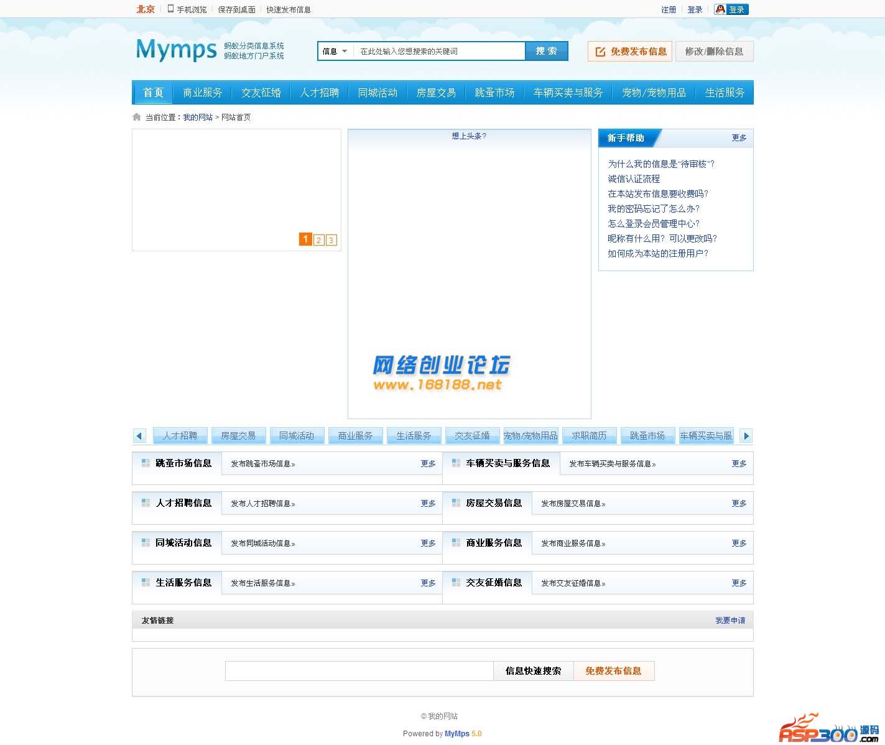The height and width of the screenshot is (745, 885).
Task: Open the 人才招聘 navigation tab
Action: click(320, 92)
